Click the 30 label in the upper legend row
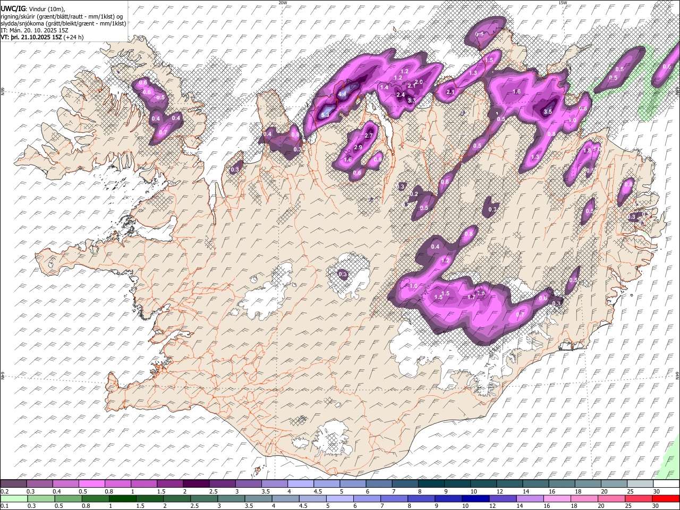 point(657,491)
